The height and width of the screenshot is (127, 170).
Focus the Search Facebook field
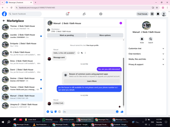(x=25, y=14)
